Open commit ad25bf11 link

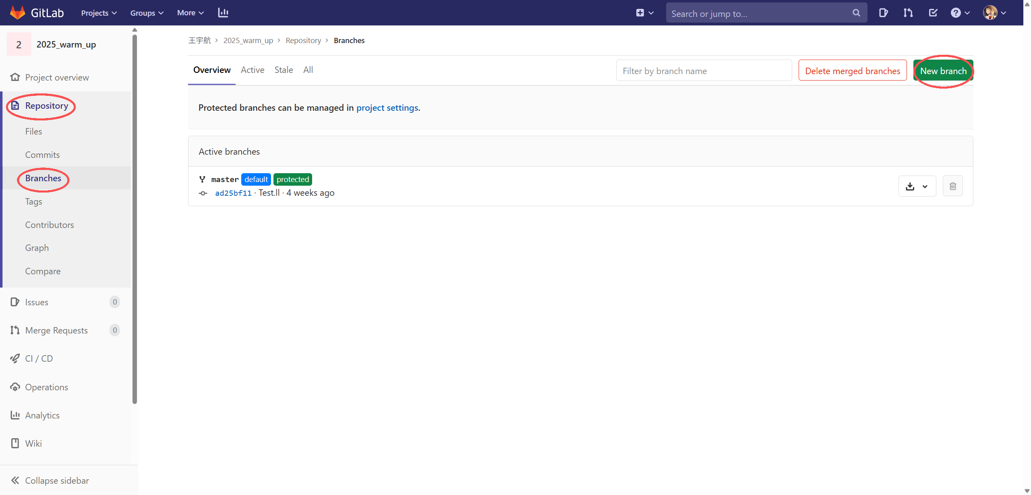click(233, 193)
